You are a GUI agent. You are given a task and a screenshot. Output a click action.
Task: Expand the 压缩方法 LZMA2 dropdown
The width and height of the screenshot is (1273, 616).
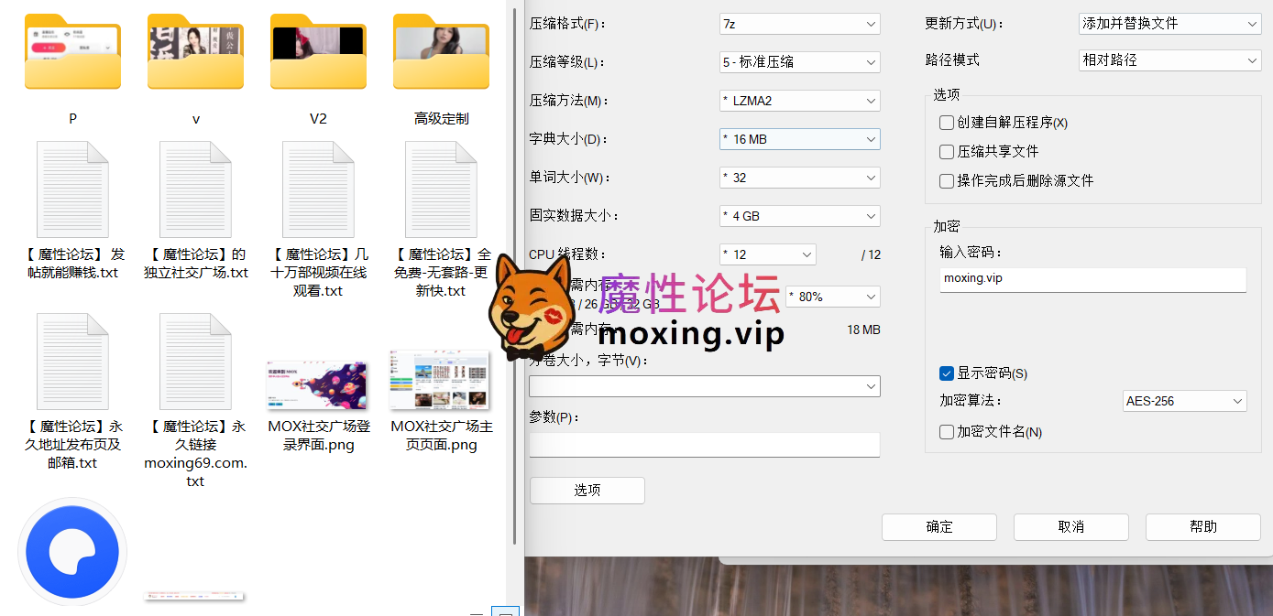tap(800, 101)
